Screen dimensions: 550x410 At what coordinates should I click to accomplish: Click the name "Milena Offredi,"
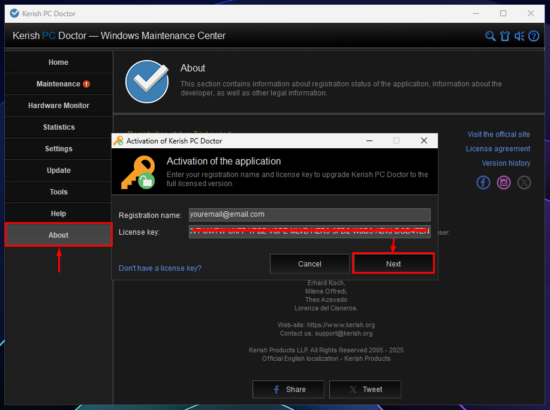[326, 291]
